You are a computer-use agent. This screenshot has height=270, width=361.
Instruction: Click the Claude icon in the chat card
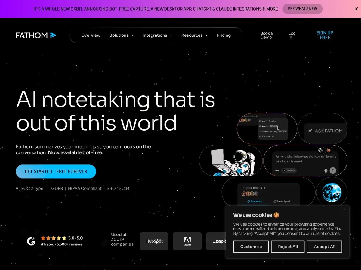click(x=329, y=150)
